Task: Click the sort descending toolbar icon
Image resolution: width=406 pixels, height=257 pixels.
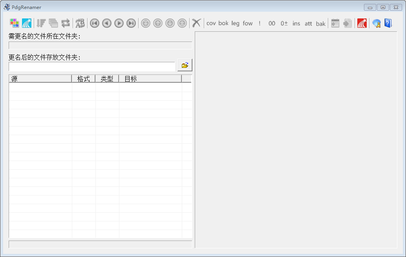Action: coord(41,23)
